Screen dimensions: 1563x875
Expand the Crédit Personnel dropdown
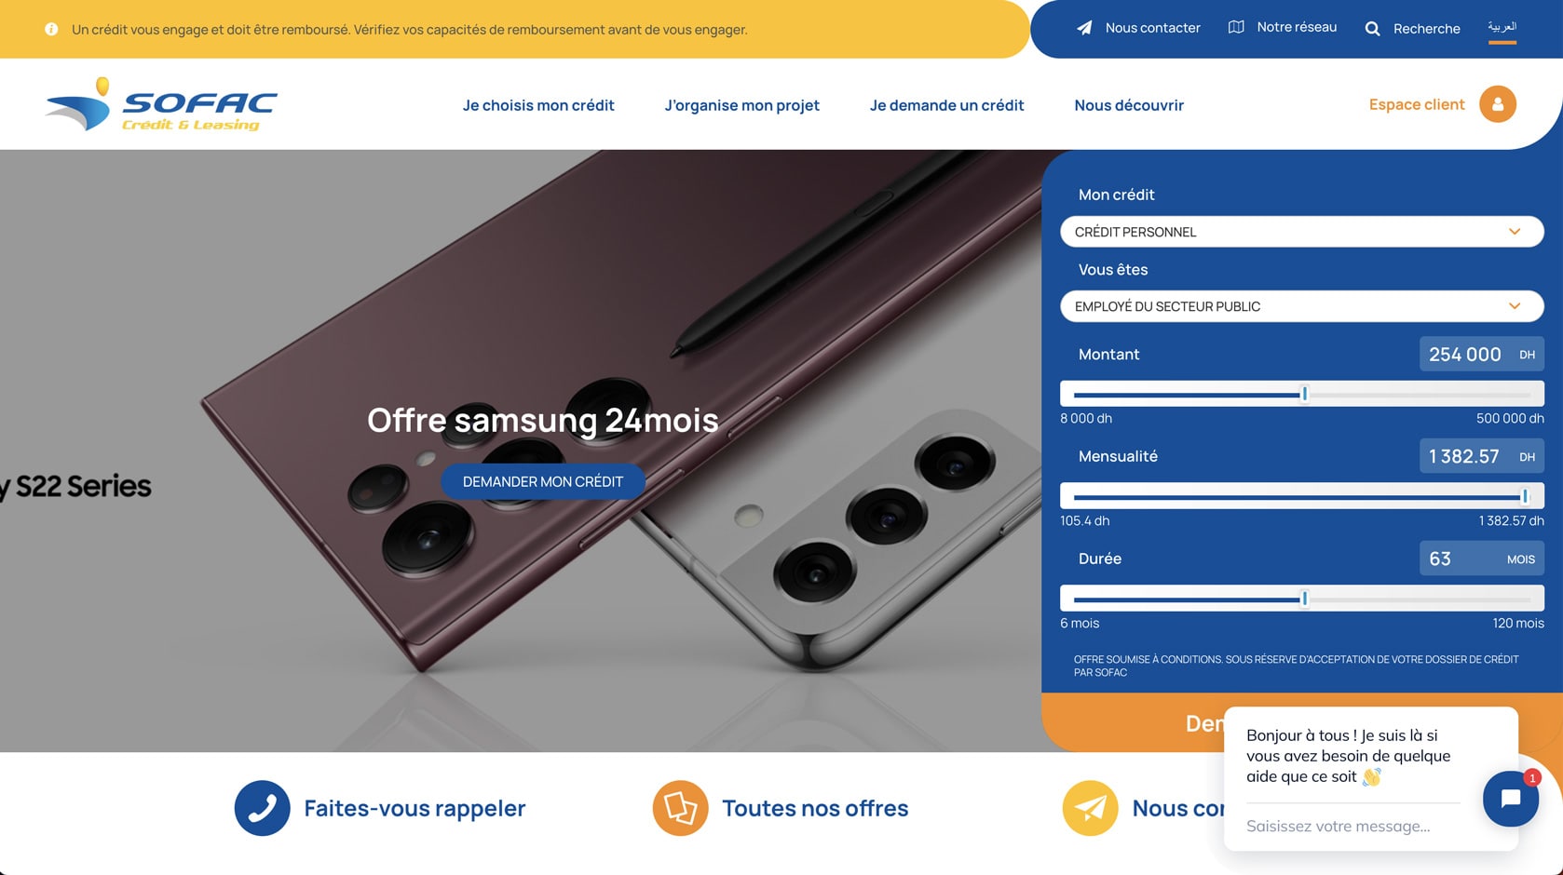pyautogui.click(x=1301, y=232)
